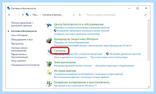Image resolution: width=156 pixels, height=94 pixels.
Task: Open "Изменение параметров контроля учетных записей"
Action: [83, 31]
